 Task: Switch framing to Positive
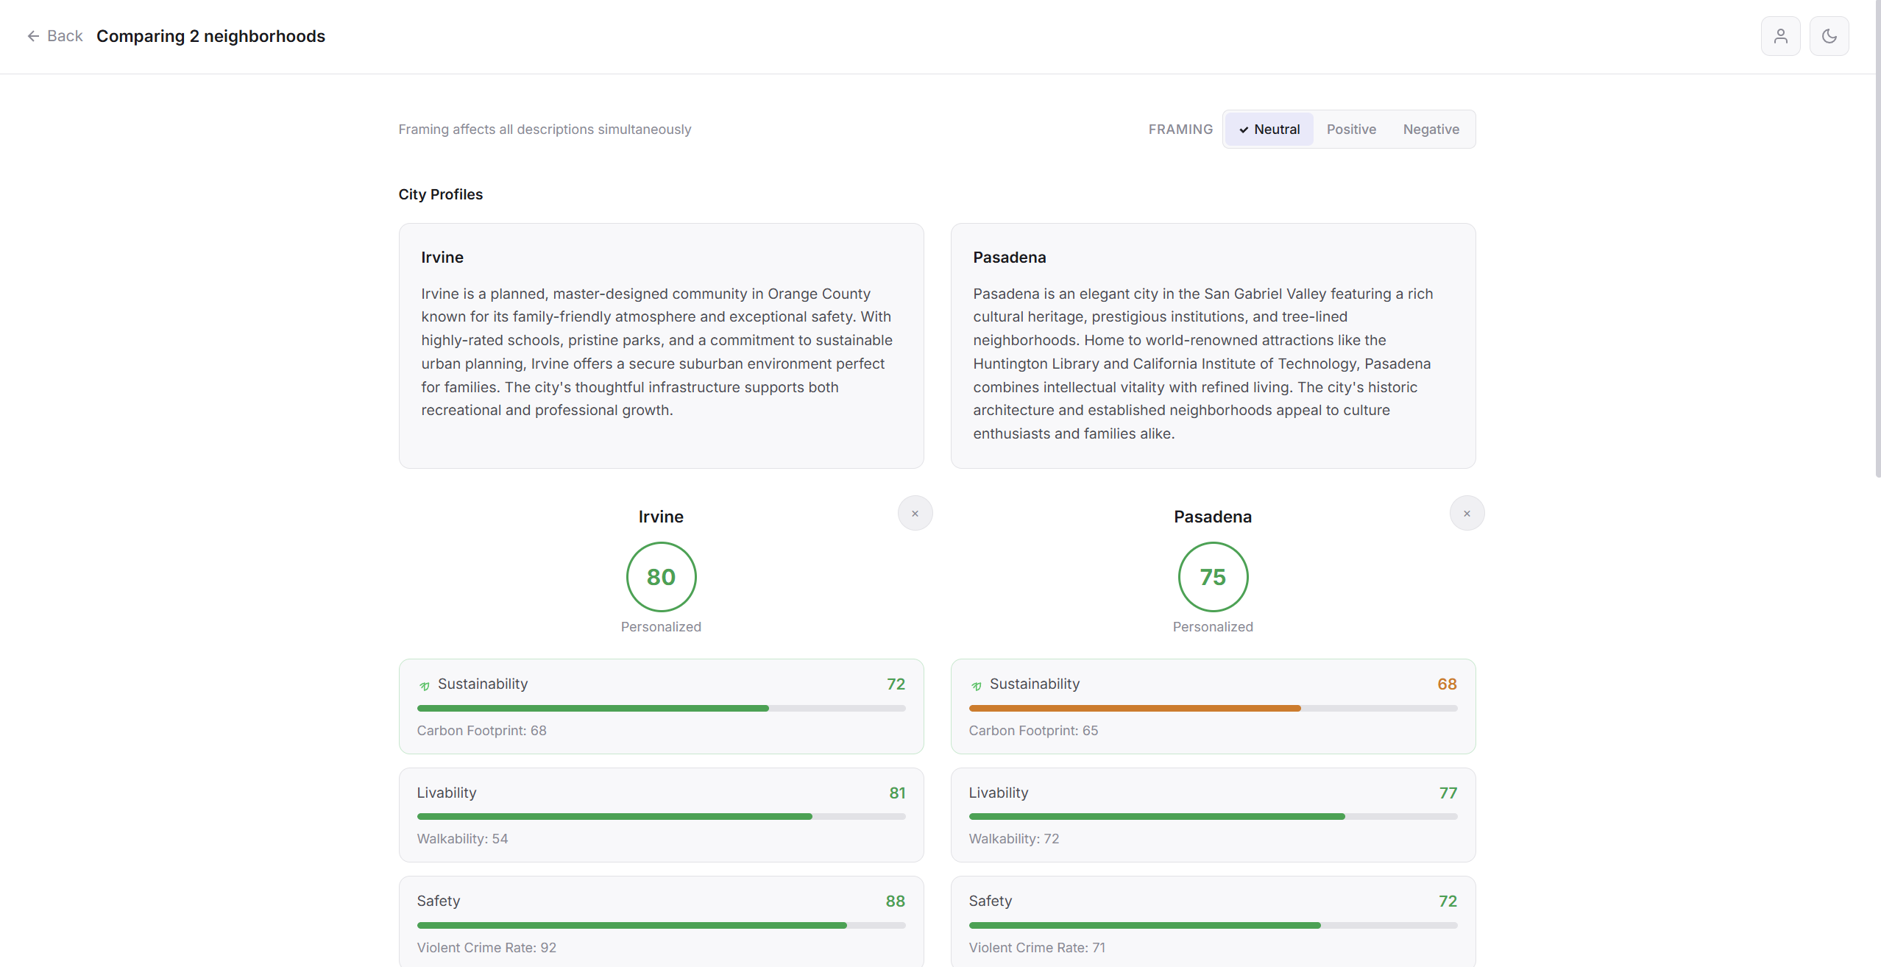[x=1351, y=130]
